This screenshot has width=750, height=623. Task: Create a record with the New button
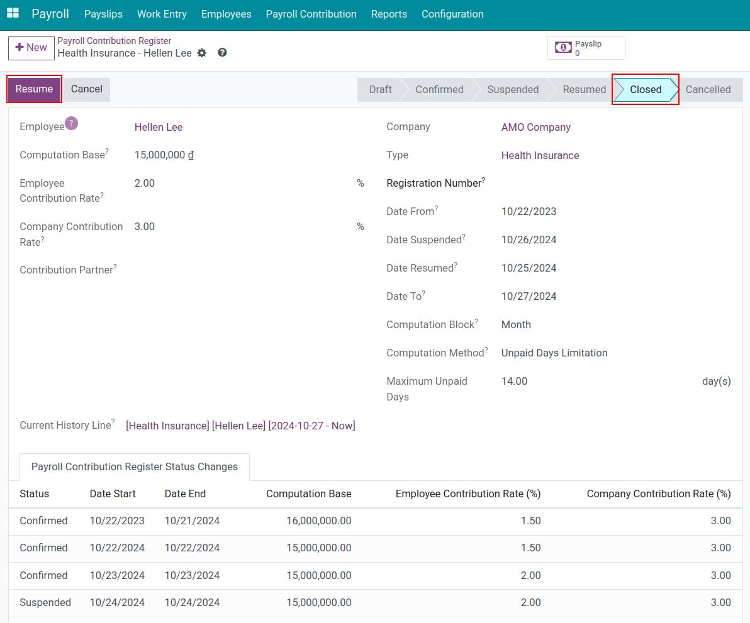[x=31, y=48]
